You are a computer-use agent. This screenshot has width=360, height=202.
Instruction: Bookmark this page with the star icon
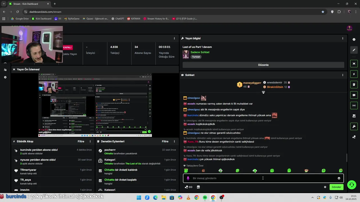[x=323, y=12]
